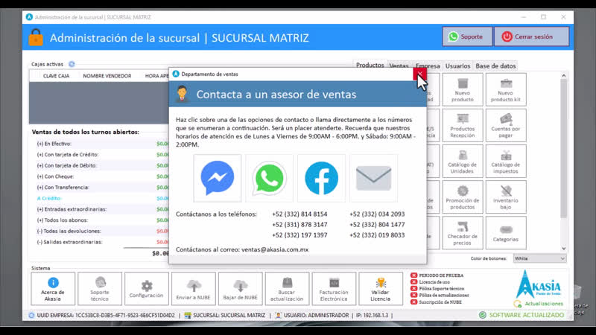Screen dimensions: 596x335
Task: Click Validar Licencia
Action: [381, 289]
